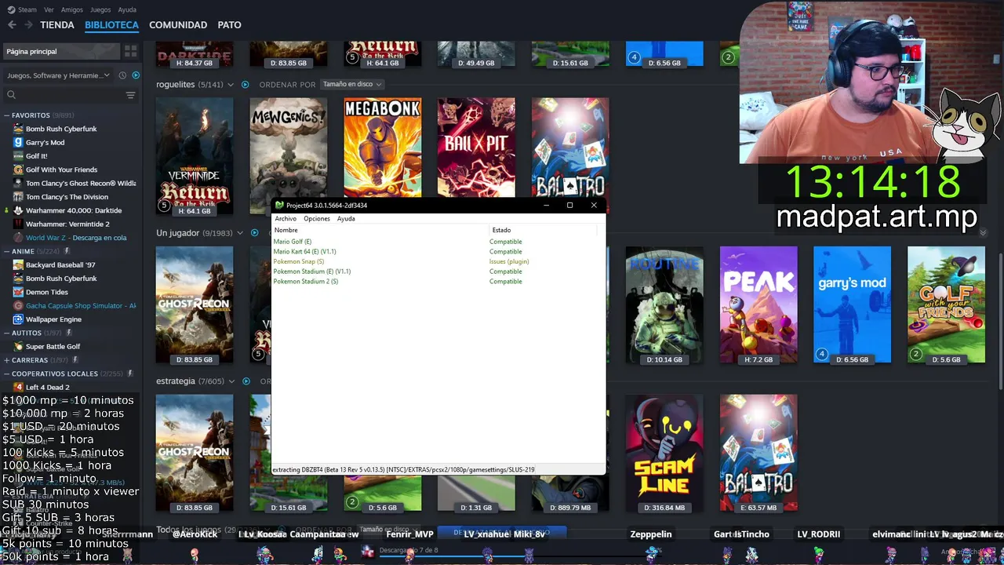The image size is (1004, 565).
Task: Click the Project64 title bar app icon
Action: [279, 205]
